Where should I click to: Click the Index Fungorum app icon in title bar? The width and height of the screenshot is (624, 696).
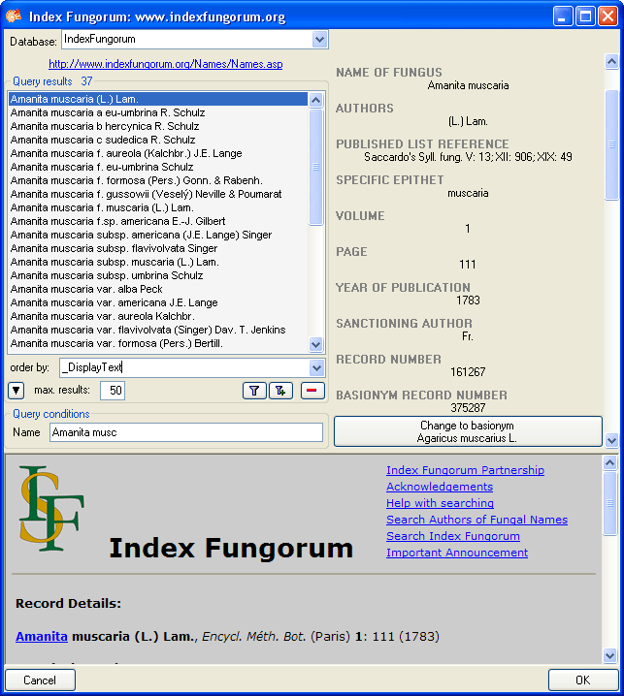[x=14, y=16]
